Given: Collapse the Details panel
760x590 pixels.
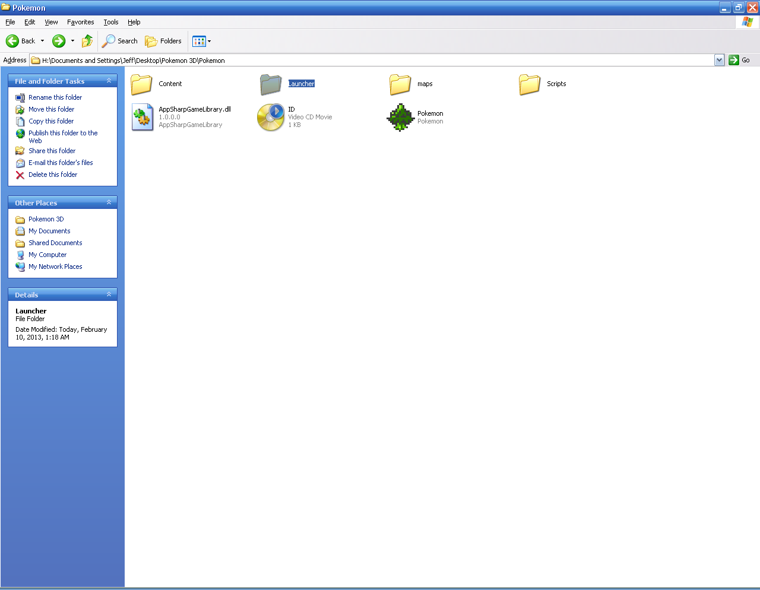Looking at the screenshot, I should 109,294.
